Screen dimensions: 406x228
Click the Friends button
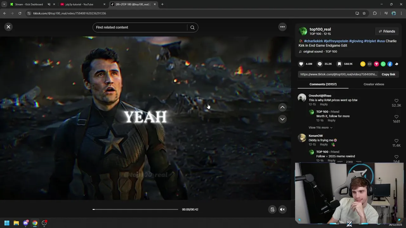click(x=387, y=31)
